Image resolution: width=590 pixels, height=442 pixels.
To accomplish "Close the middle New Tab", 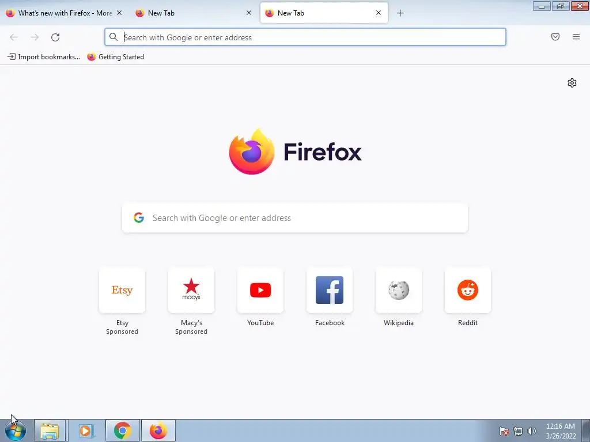I will [249, 13].
